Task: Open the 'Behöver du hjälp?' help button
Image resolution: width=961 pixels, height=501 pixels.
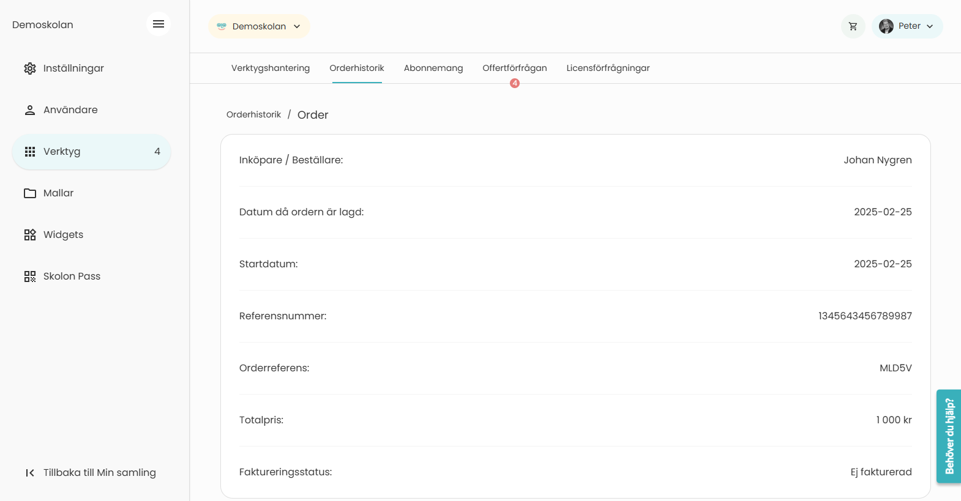Action: tap(949, 436)
